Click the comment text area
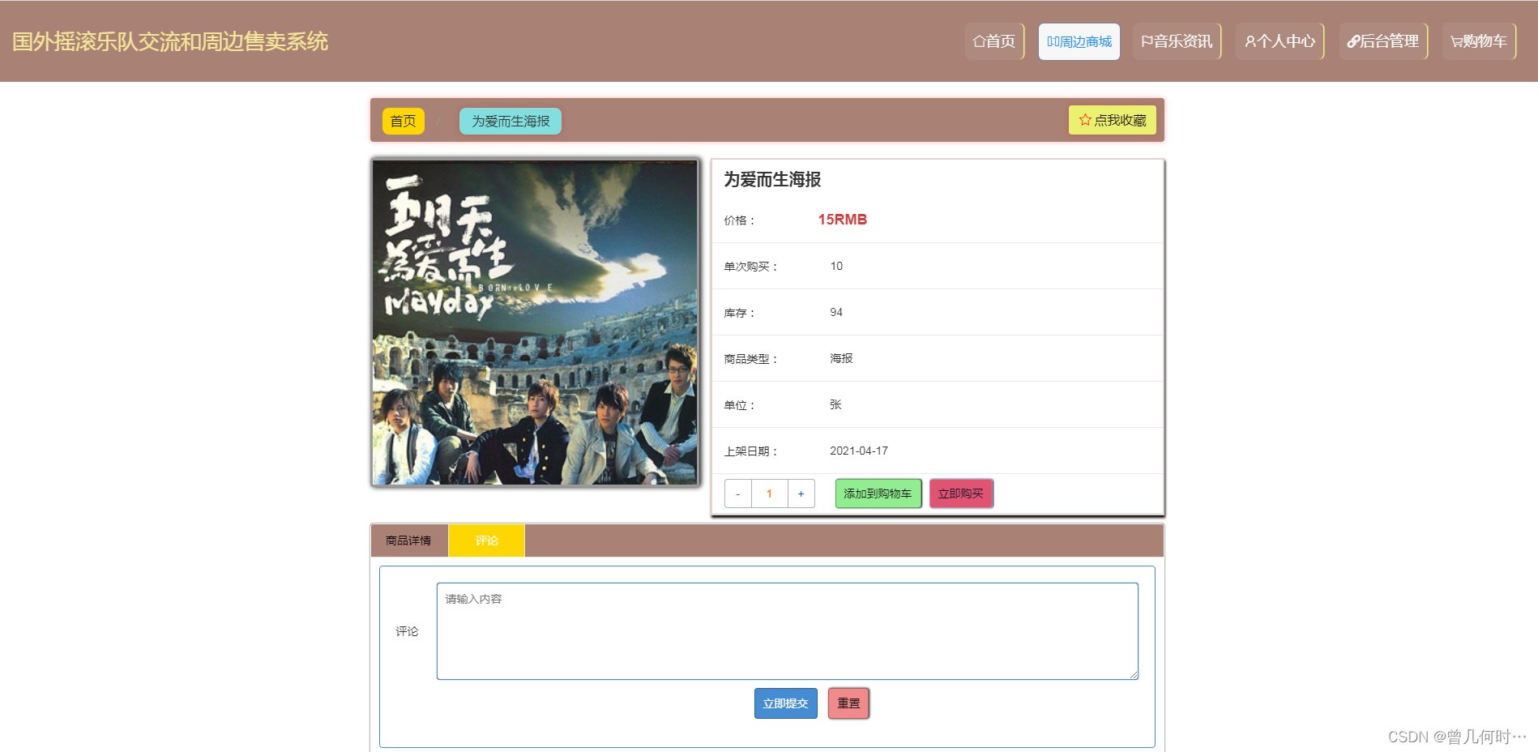This screenshot has height=752, width=1538. [787, 631]
